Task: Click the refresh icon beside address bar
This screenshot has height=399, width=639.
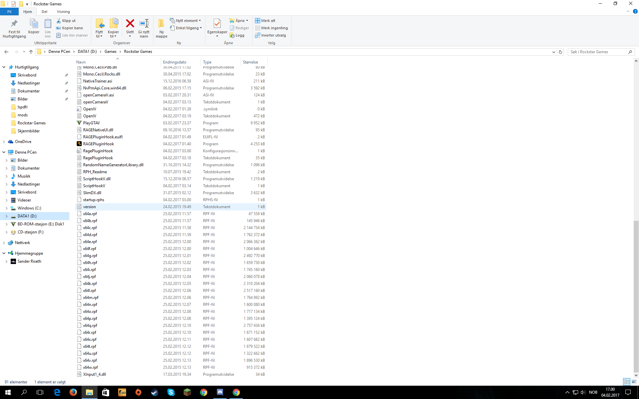Action: coord(560,52)
